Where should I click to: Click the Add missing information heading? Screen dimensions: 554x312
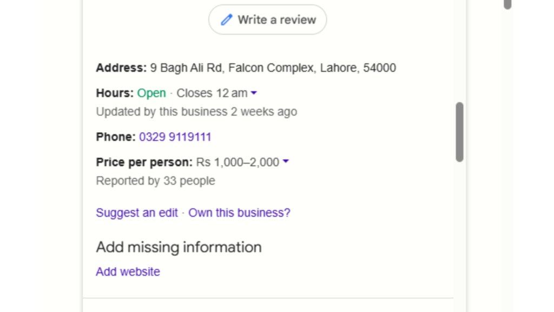point(179,247)
